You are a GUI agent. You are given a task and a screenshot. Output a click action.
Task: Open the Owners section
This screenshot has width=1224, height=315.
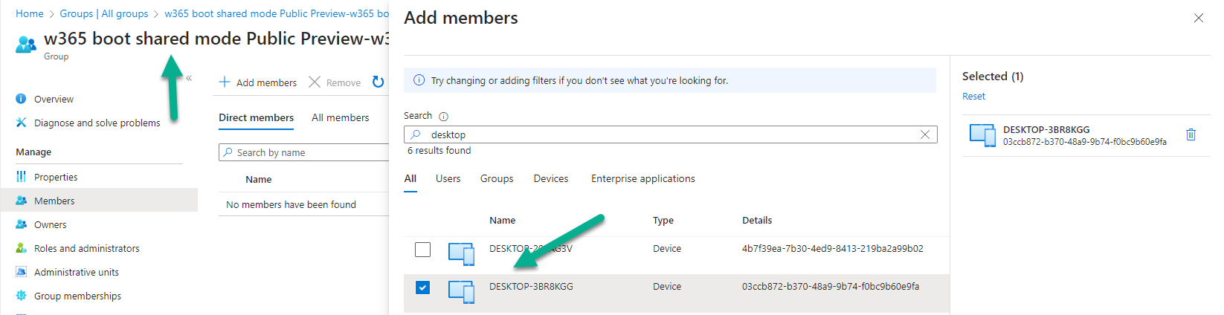[x=50, y=224]
